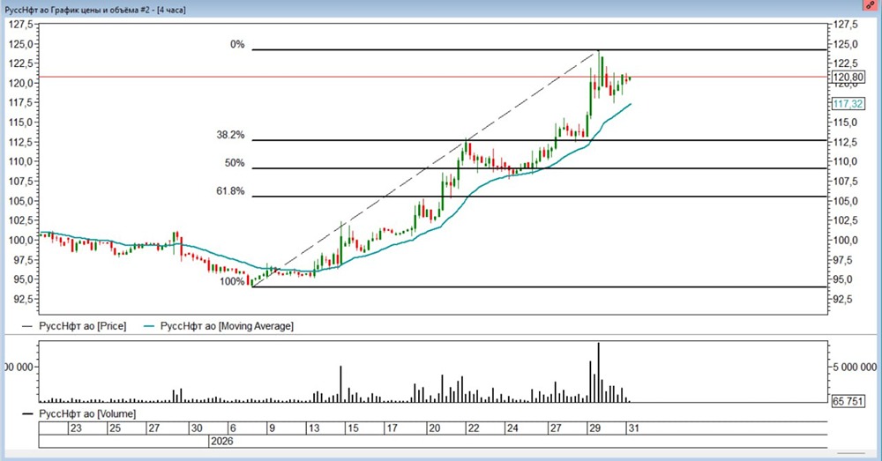Click the tallest volume bar near date 29
Screen dimensions: 882x461
click(x=599, y=372)
